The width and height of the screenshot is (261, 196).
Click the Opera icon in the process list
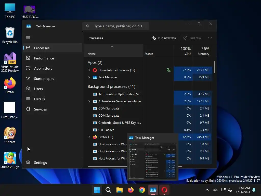95,70
